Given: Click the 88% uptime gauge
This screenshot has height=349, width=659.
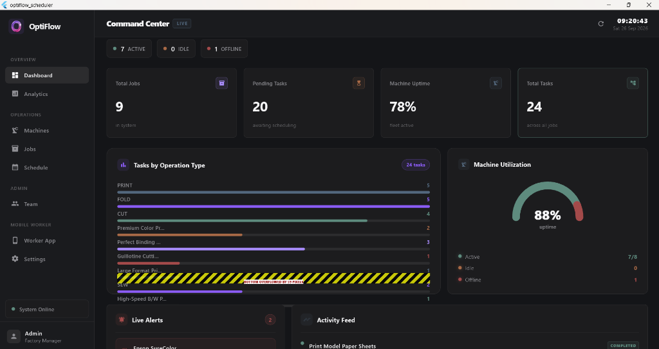Looking at the screenshot, I should [x=547, y=203].
